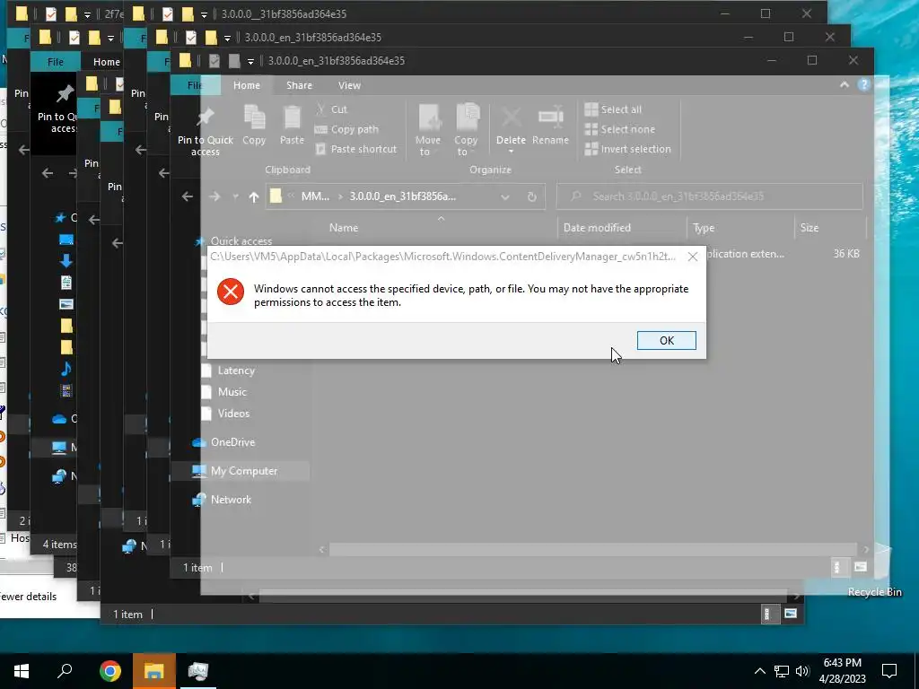Screen dimensions: 919x689
Task: Open Explorer help question mark icon
Action: coord(863,85)
